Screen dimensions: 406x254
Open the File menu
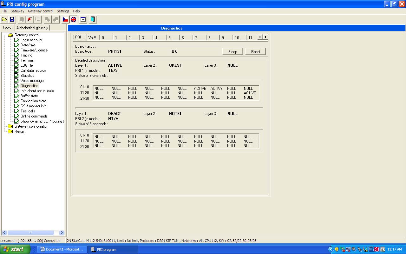point(4,11)
